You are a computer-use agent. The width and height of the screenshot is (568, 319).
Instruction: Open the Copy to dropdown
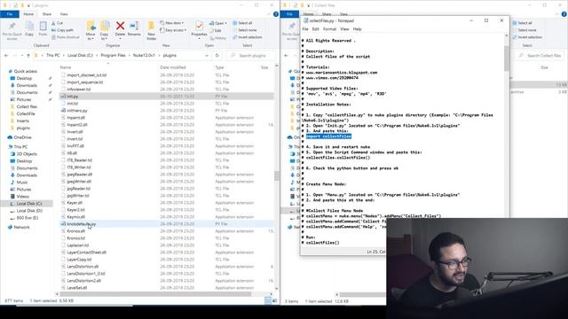(105, 36)
